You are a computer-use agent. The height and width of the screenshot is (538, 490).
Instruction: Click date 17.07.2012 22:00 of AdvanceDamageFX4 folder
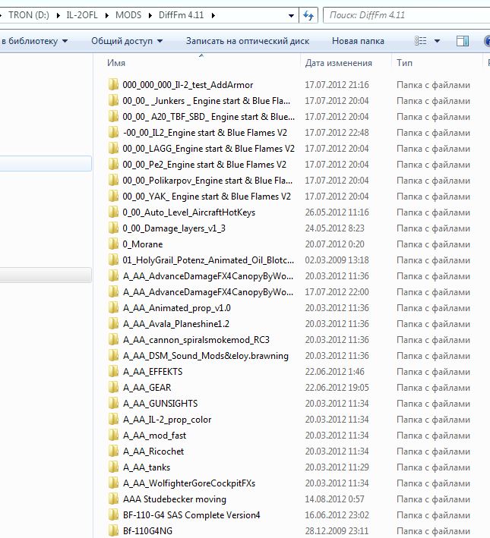(337, 292)
